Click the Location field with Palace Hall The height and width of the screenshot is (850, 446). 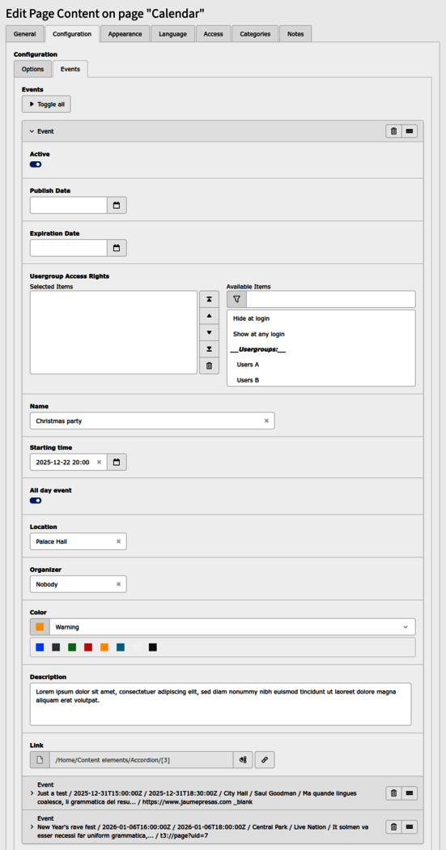(78, 541)
